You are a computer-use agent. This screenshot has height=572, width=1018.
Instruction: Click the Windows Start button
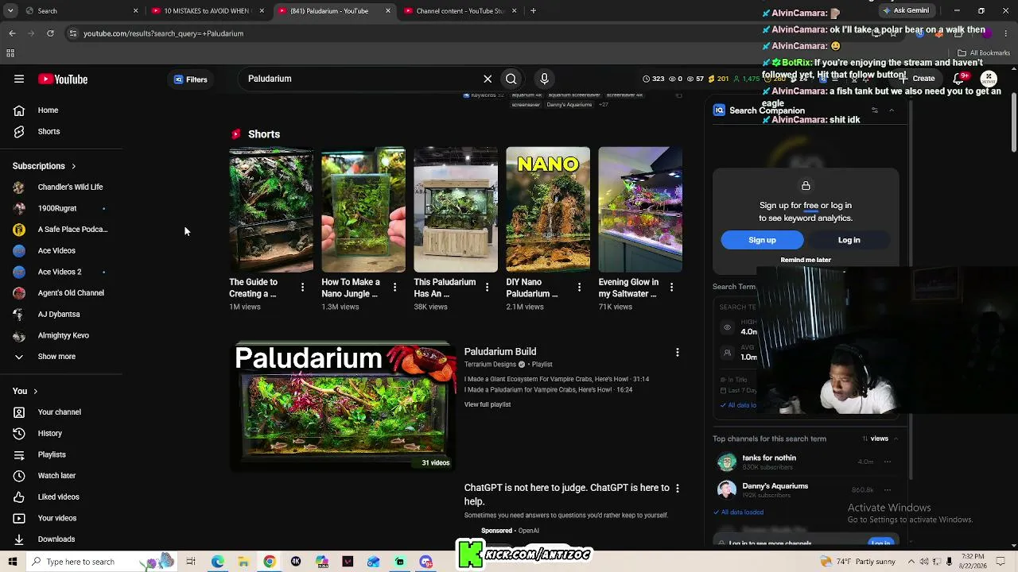click(x=12, y=562)
